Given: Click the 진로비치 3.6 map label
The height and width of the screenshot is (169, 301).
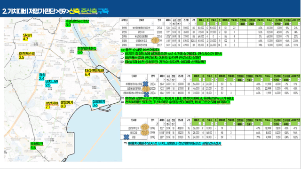Looking at the screenshot, I should coord(99,103).
